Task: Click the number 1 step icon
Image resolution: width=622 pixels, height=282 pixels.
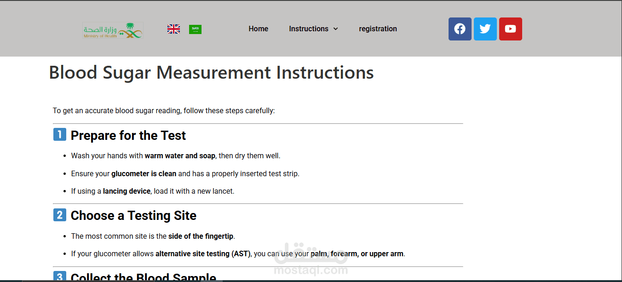Action: click(60, 134)
